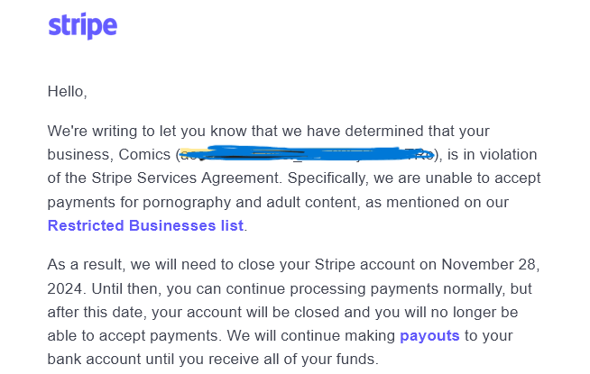Screen dimensions: 590x374
Task: Click the Stripe logo
Action: (82, 25)
